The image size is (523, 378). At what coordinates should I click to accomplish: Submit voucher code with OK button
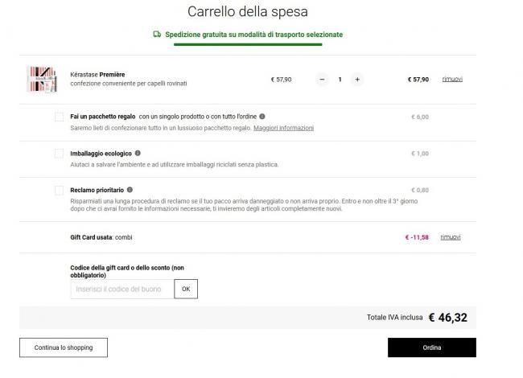pos(186,289)
